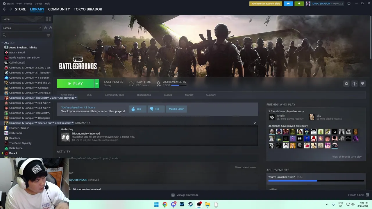
Task: Open the announcements megaphone icon
Action: [x=288, y=3]
